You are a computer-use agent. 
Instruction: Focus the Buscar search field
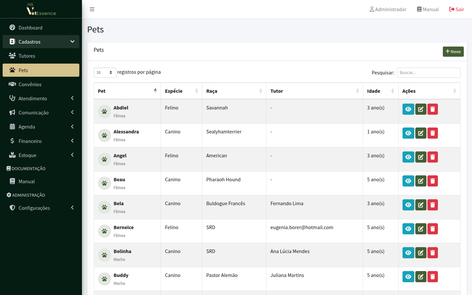pyautogui.click(x=429, y=72)
